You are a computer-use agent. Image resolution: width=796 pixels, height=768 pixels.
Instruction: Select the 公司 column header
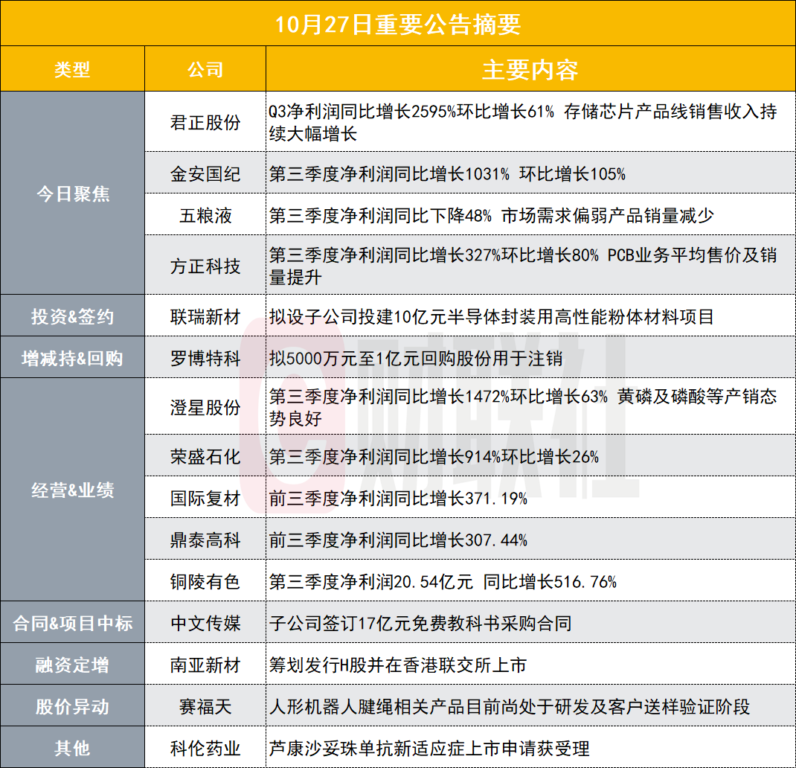coord(205,69)
